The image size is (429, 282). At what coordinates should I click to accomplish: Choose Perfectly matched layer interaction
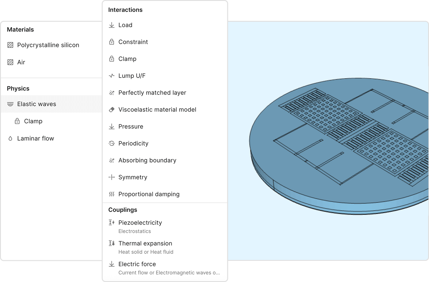coord(152,93)
